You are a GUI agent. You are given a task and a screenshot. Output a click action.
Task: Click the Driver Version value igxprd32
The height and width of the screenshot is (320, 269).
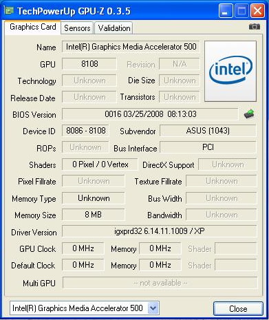click(159, 231)
